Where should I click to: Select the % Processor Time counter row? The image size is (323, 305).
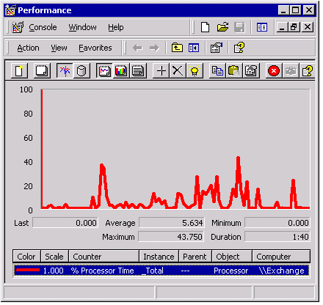click(161, 271)
